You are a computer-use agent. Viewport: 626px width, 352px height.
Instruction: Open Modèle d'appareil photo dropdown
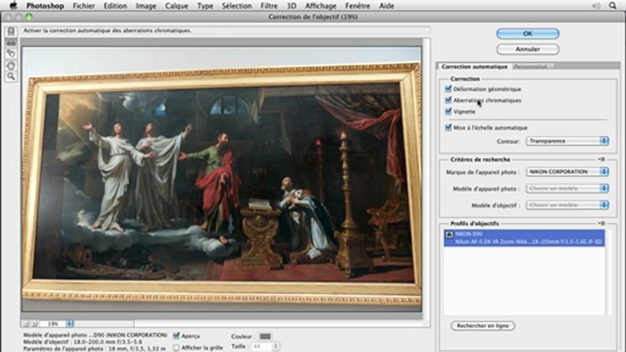pos(567,188)
